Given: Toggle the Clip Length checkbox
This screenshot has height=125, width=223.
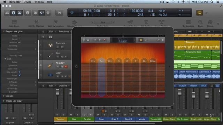Looking at the screenshot, I should pos(20,72).
